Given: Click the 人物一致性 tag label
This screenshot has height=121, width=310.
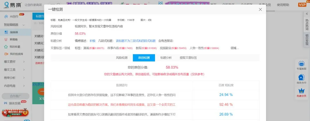Looking at the screenshot, I should pos(197,48).
